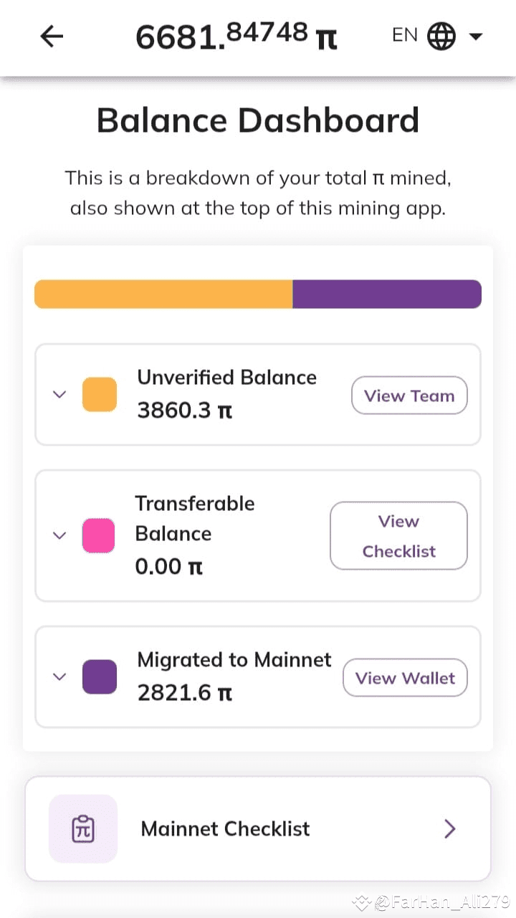Click the orange Unverified Balance square
Viewport: 516px width, 918px height.
pyautogui.click(x=100, y=394)
